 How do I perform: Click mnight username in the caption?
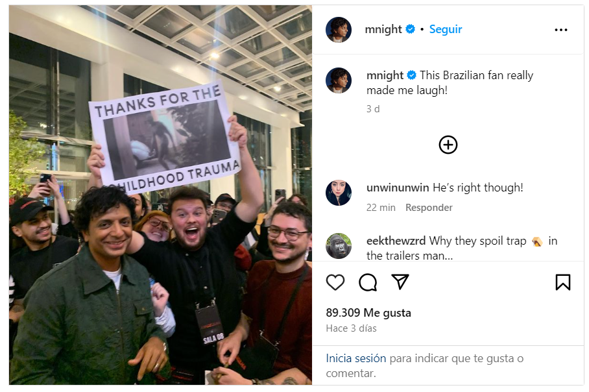pos(385,75)
